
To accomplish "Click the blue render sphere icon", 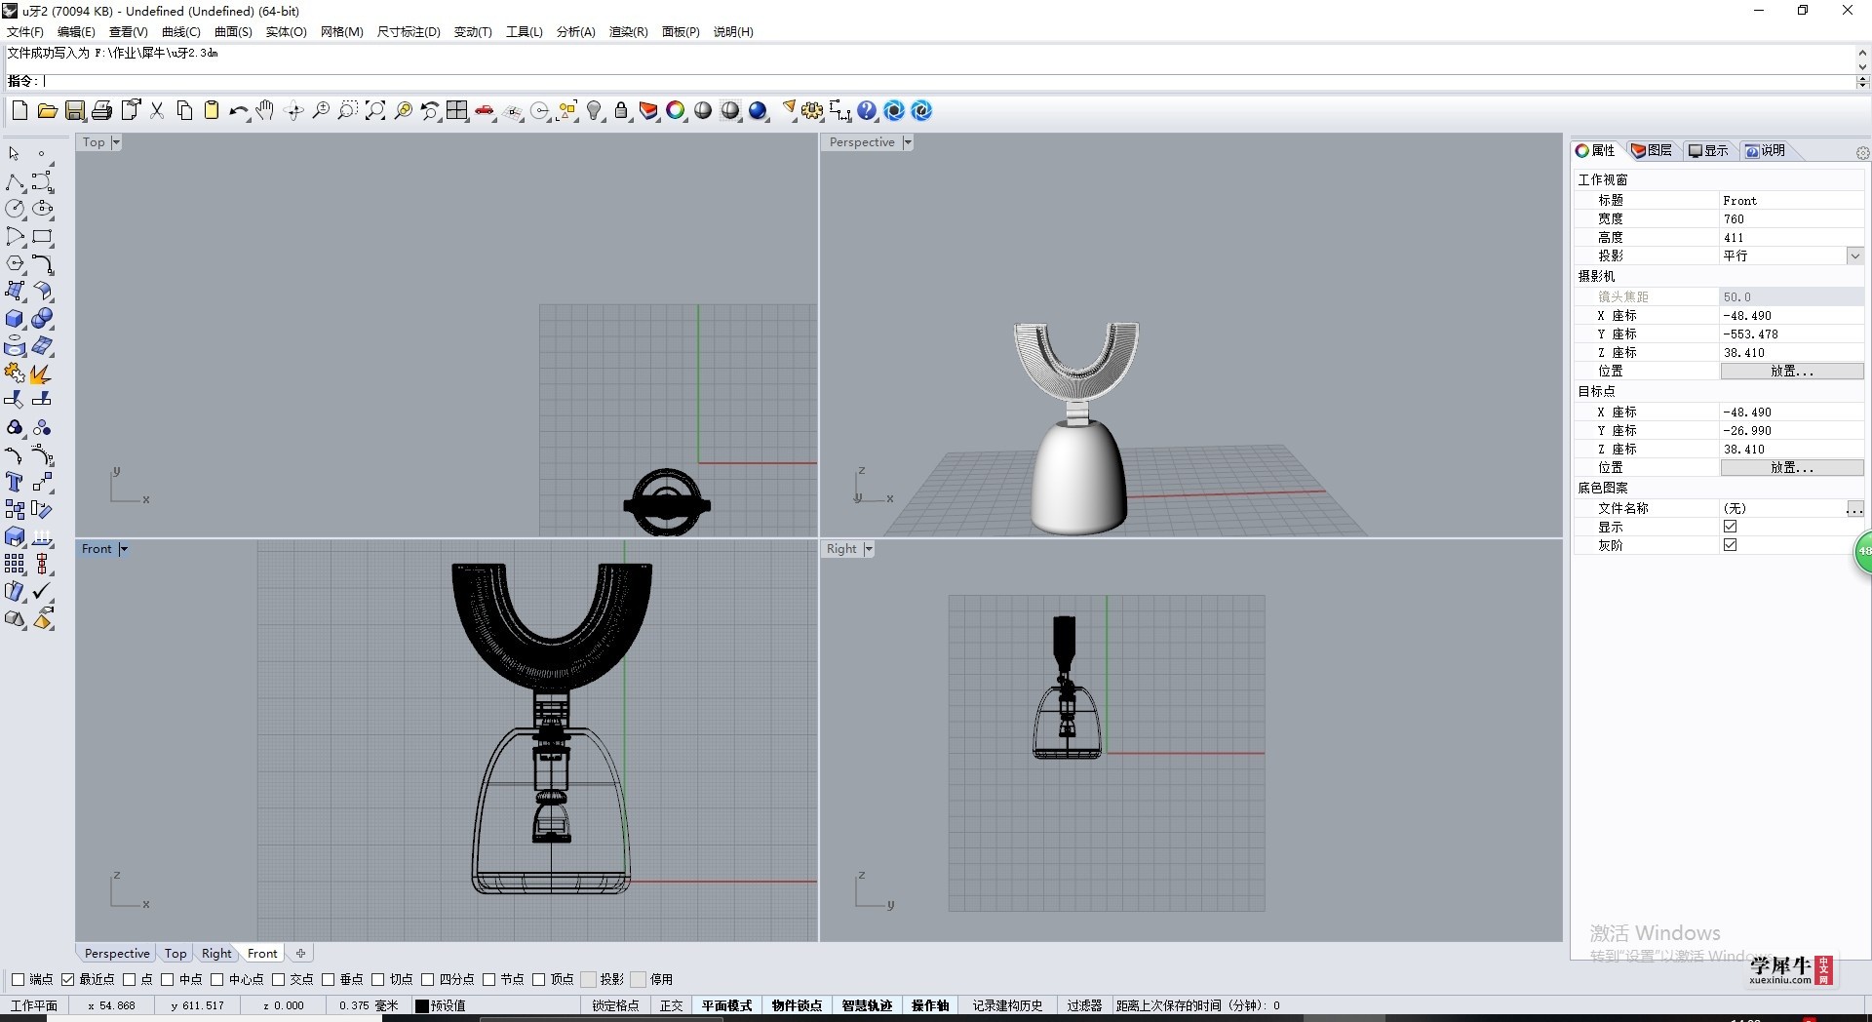I will (759, 110).
